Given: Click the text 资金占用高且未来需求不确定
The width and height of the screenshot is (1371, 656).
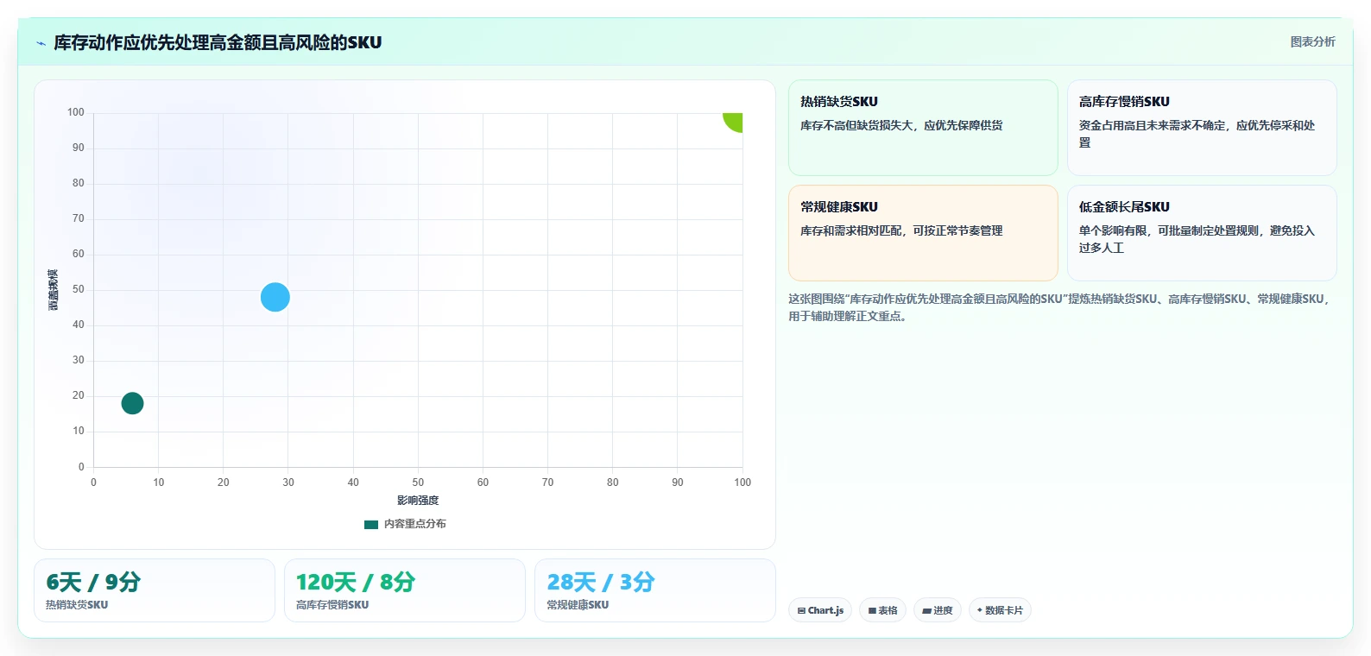Looking at the screenshot, I should (x=1197, y=134).
